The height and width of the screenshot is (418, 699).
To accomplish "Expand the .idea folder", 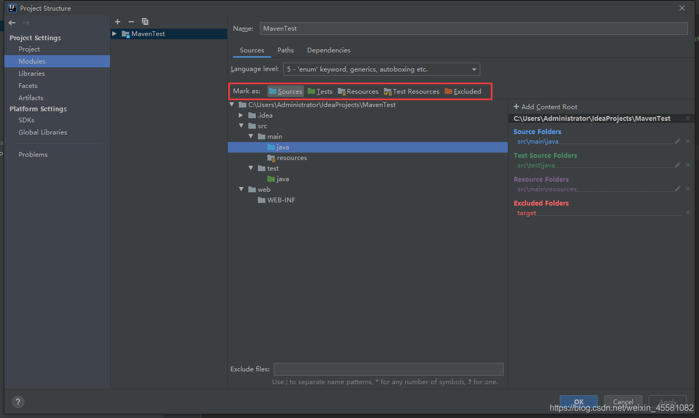I will (x=241, y=115).
